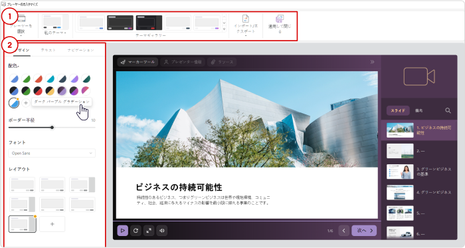
Task: Choose the dark purple gradient color scheme
Action: [62, 90]
